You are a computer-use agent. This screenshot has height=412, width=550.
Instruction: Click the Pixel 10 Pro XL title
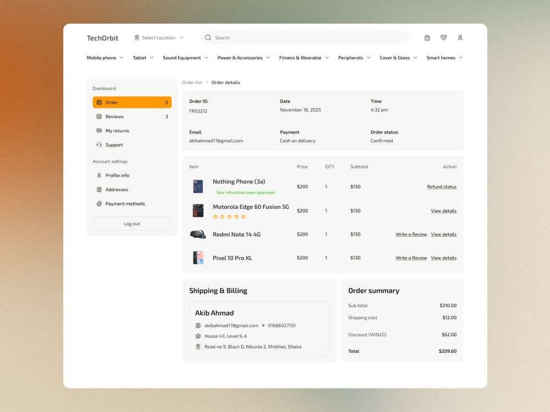click(x=232, y=258)
